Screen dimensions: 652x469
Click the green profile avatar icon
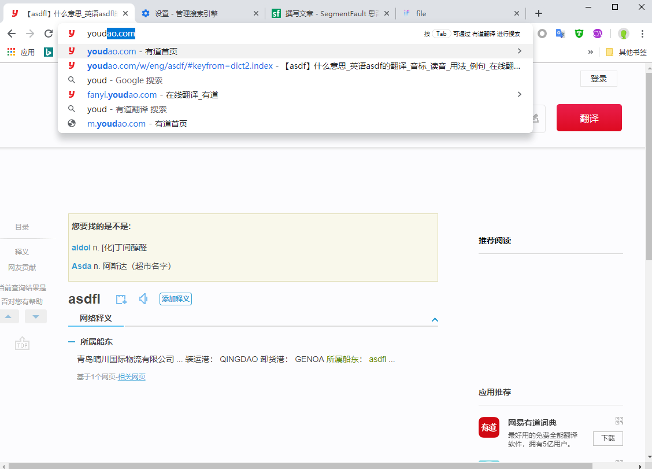click(623, 34)
